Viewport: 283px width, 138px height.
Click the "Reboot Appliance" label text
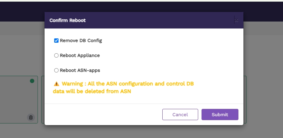80,56
